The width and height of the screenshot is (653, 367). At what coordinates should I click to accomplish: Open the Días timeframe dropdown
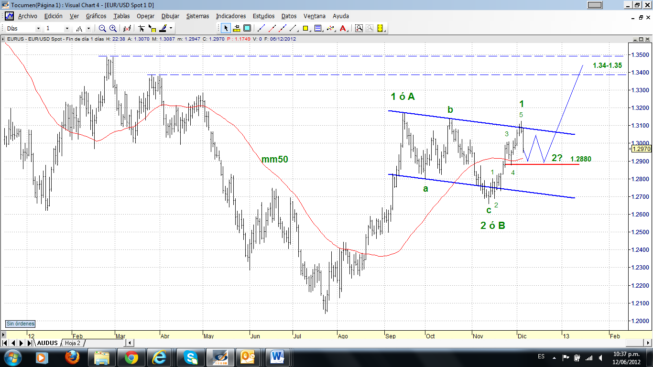coord(38,29)
